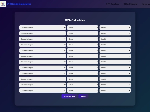Open first row Credits dropdown

coord(115,28)
